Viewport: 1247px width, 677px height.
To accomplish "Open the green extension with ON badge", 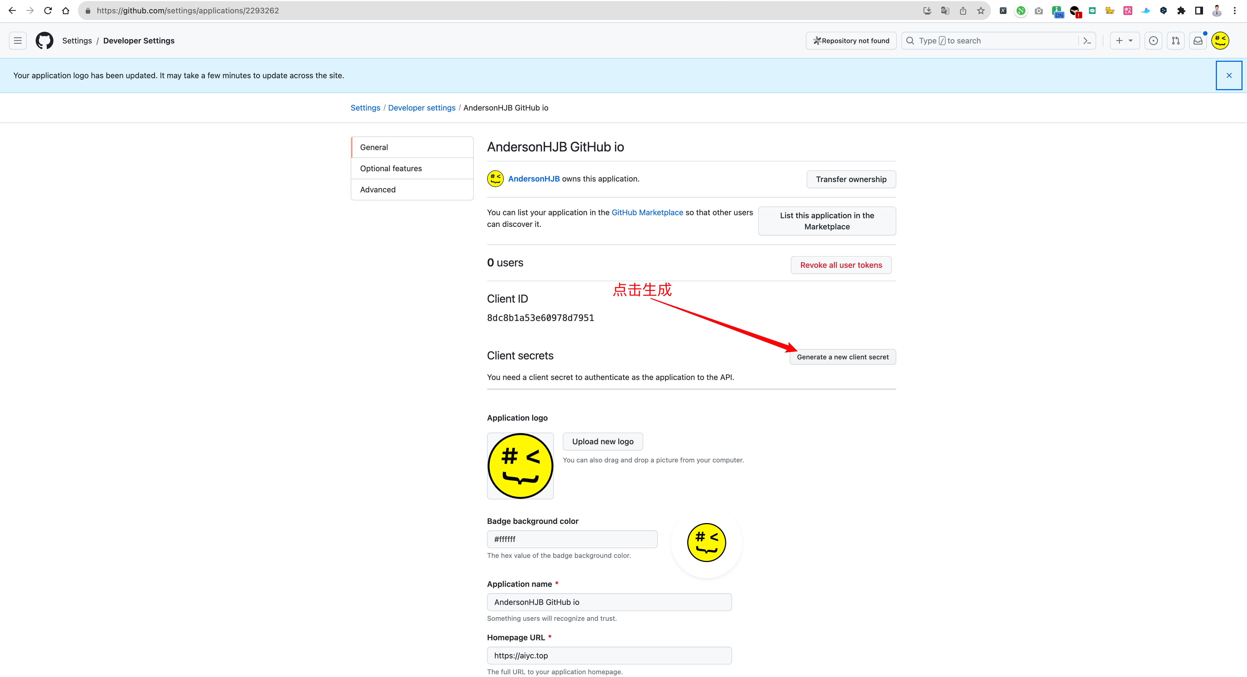I will (1057, 12).
